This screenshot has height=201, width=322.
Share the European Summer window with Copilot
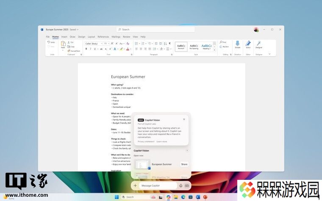point(184,164)
